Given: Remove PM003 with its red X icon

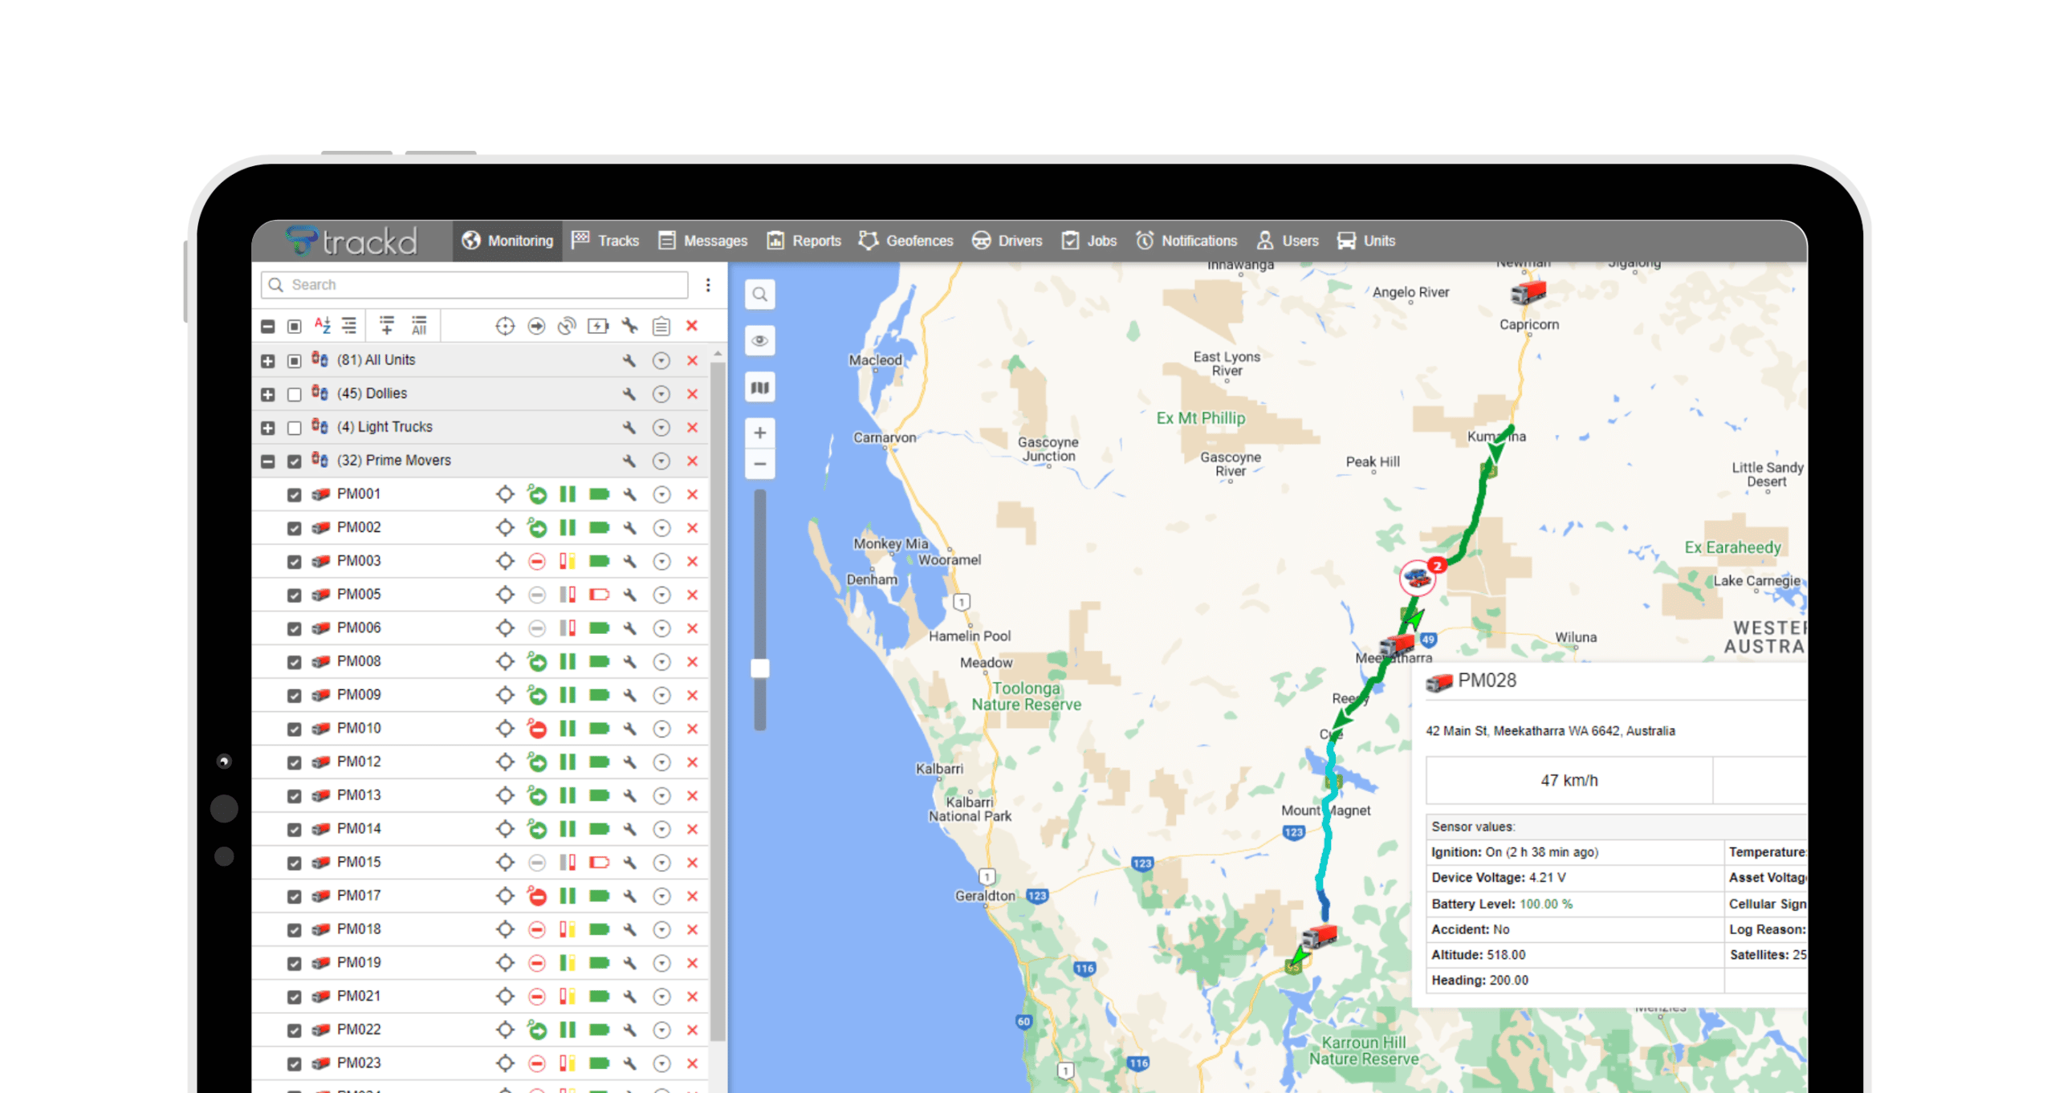Looking at the screenshot, I should coord(692,562).
